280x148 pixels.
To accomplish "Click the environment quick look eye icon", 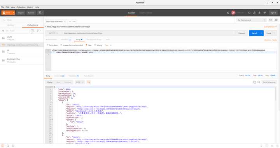I will 270,20.
